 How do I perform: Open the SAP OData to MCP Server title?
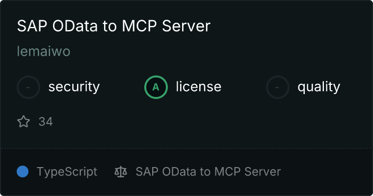pos(113,26)
